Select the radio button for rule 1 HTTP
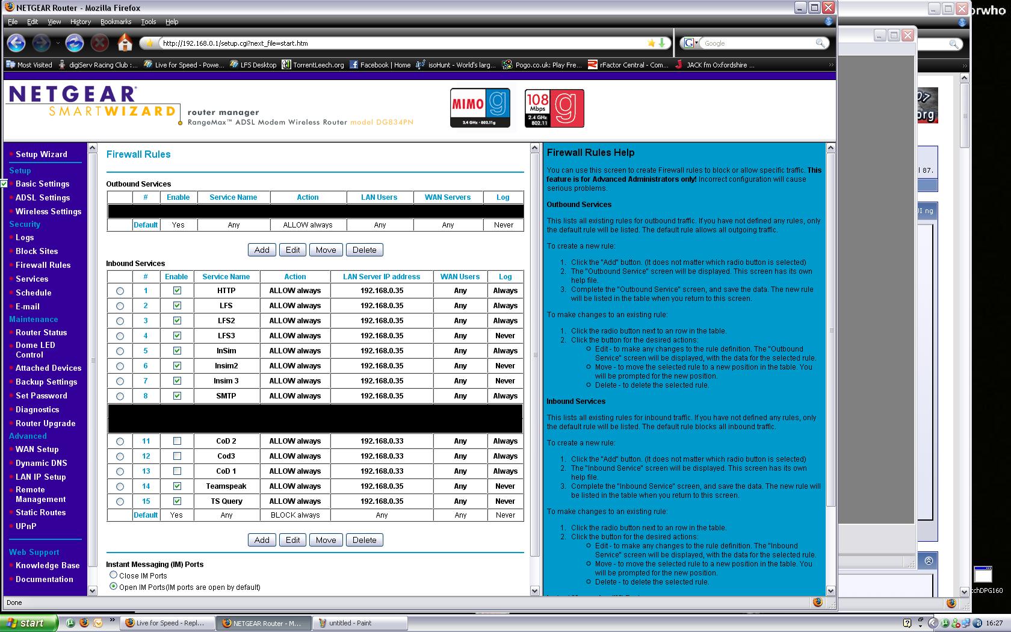Image resolution: width=1011 pixels, height=632 pixels. pyautogui.click(x=120, y=291)
